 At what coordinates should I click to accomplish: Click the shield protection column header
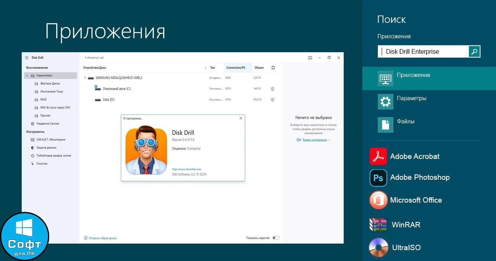pos(273,68)
